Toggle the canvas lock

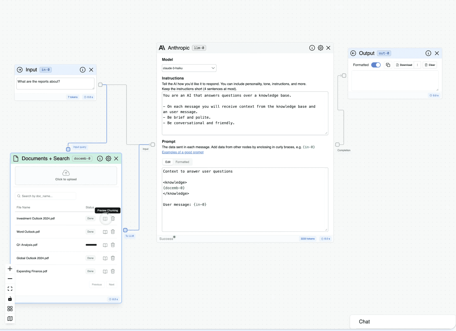[10, 299]
